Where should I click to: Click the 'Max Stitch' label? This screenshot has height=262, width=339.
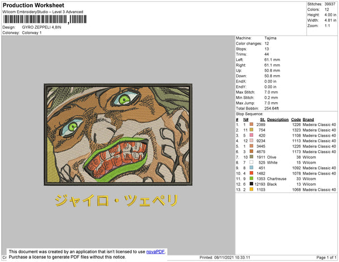coord(245,92)
